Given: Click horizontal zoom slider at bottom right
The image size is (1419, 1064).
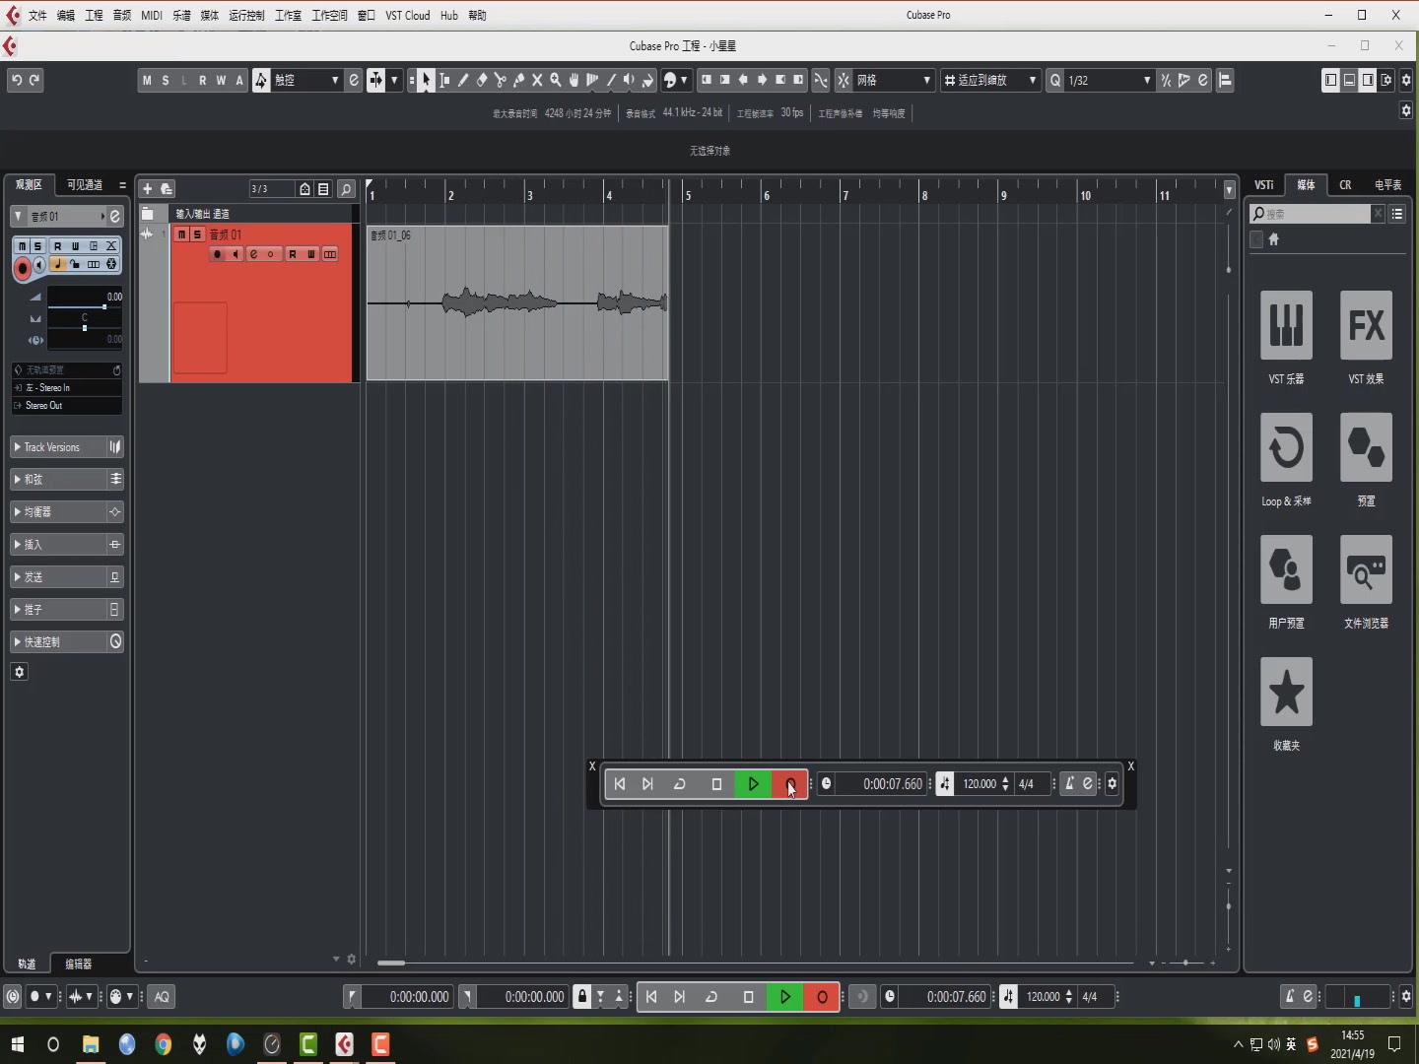Looking at the screenshot, I should click(x=1186, y=962).
